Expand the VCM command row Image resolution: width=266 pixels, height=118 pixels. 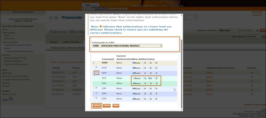click(96, 67)
